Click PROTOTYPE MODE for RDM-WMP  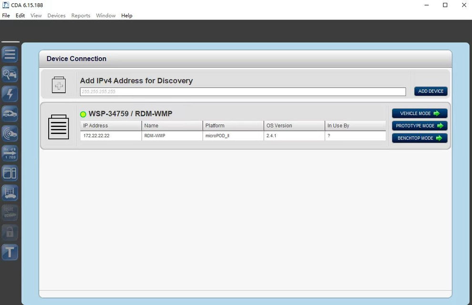419,125
